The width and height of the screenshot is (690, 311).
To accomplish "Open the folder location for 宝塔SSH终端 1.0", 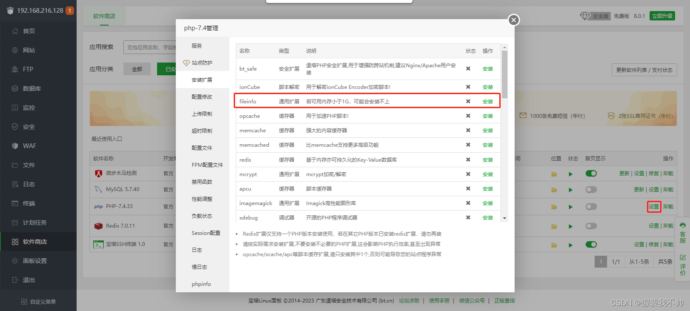I will (554, 245).
